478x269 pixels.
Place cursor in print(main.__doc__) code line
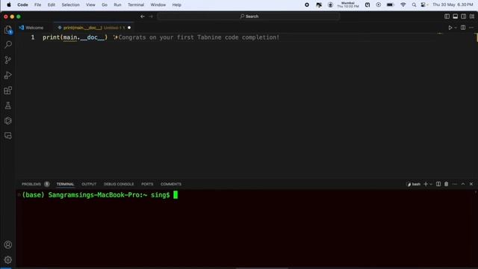(x=75, y=37)
